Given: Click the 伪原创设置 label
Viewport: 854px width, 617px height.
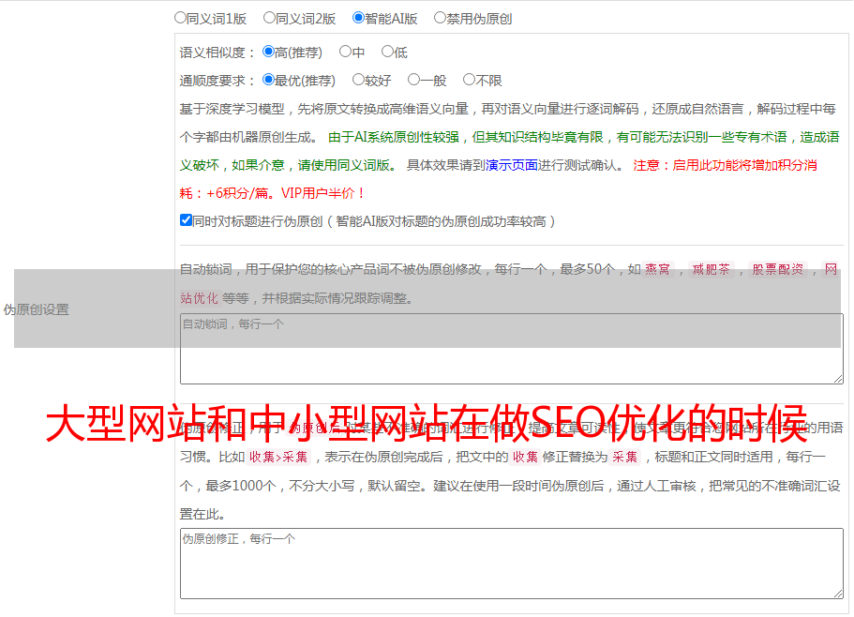Looking at the screenshot, I should pos(37,309).
